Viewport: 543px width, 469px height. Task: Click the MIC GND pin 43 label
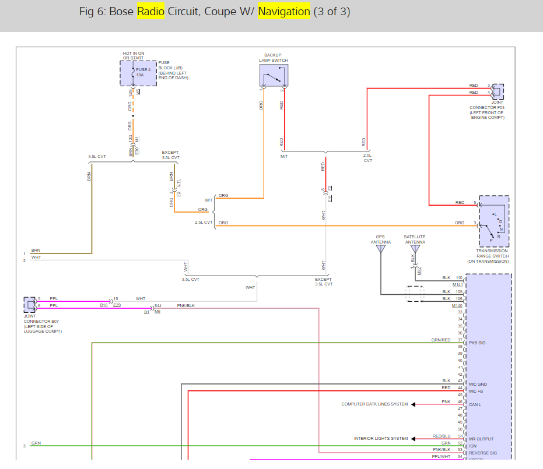[478, 384]
